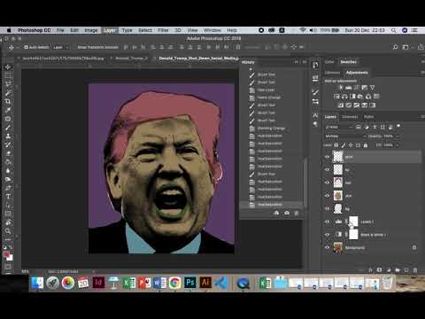Open Illustrator from the Dock
Screen dimensions: 425x319
click(x=205, y=283)
